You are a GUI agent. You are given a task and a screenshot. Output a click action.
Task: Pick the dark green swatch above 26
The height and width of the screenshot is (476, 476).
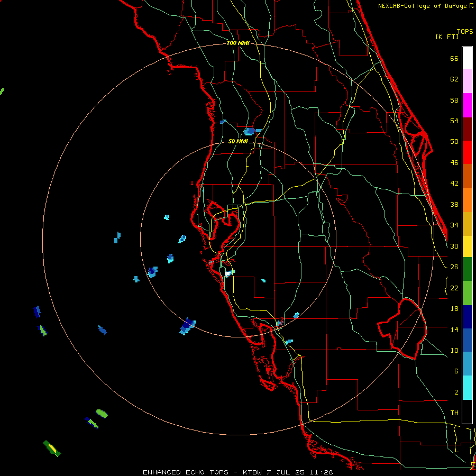pos(467,269)
